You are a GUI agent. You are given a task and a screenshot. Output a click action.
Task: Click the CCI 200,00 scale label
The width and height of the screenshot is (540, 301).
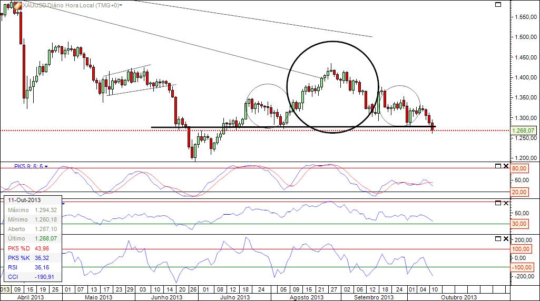(524, 240)
